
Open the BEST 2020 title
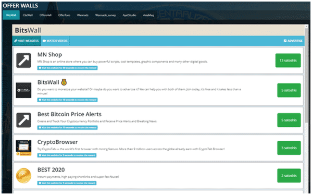point(51,169)
